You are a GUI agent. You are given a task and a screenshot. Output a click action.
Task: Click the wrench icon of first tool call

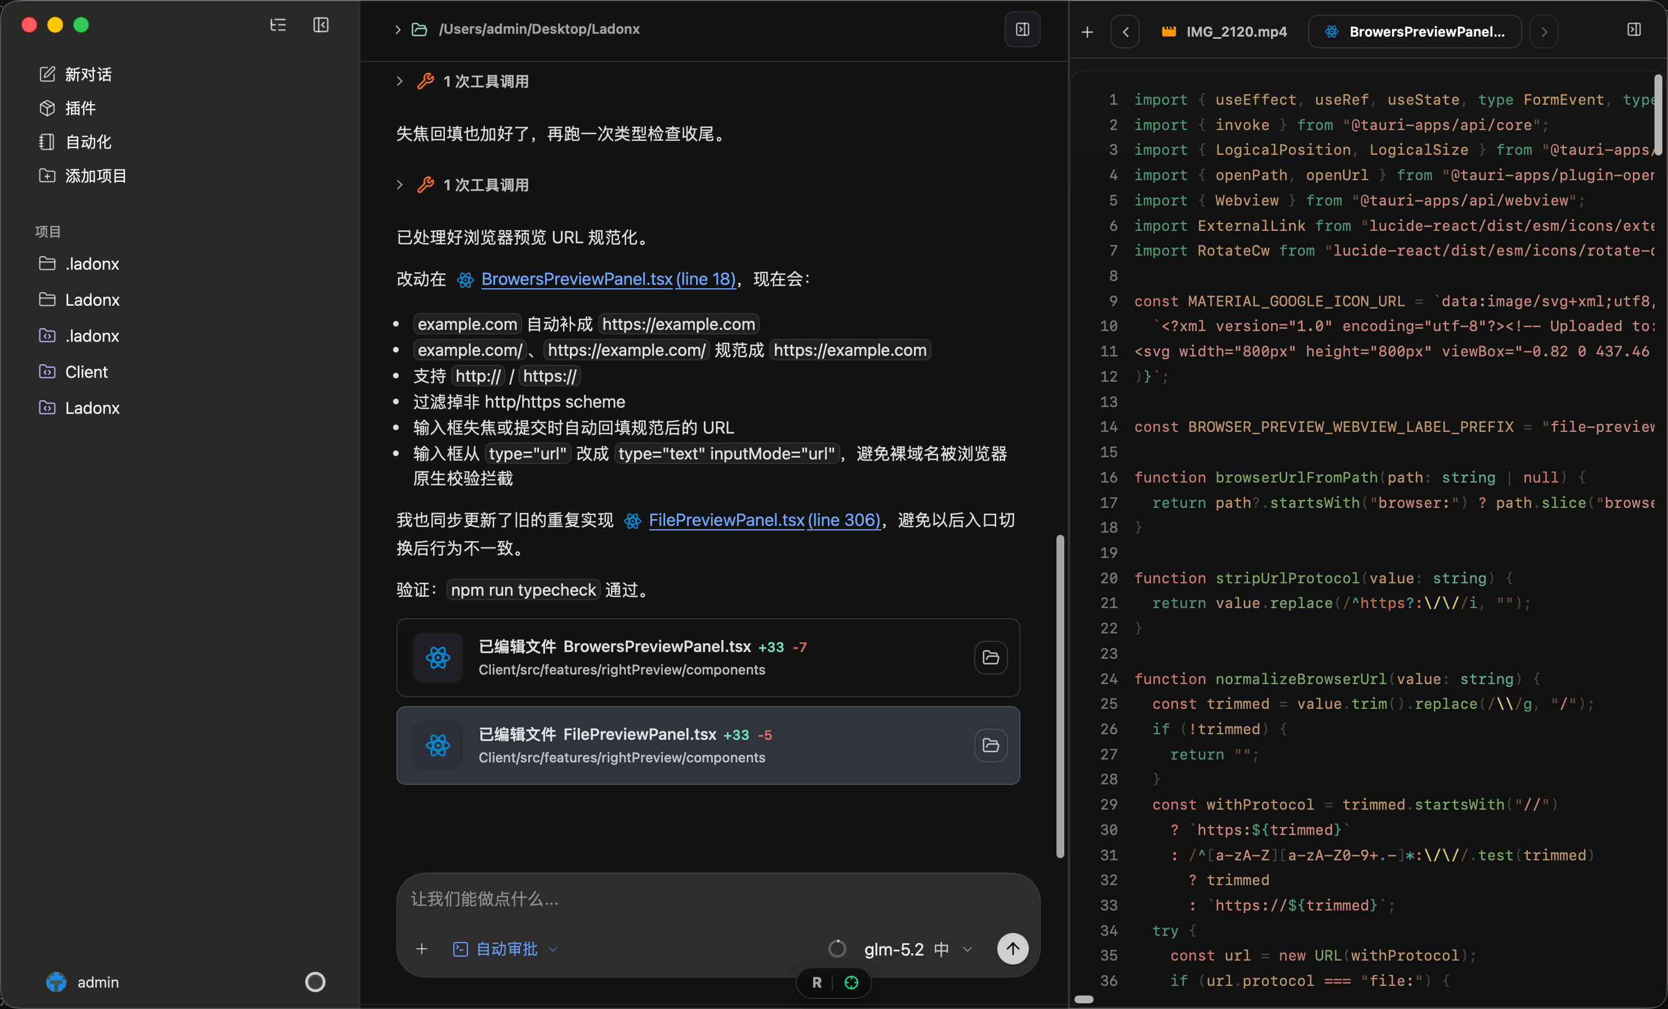(425, 81)
